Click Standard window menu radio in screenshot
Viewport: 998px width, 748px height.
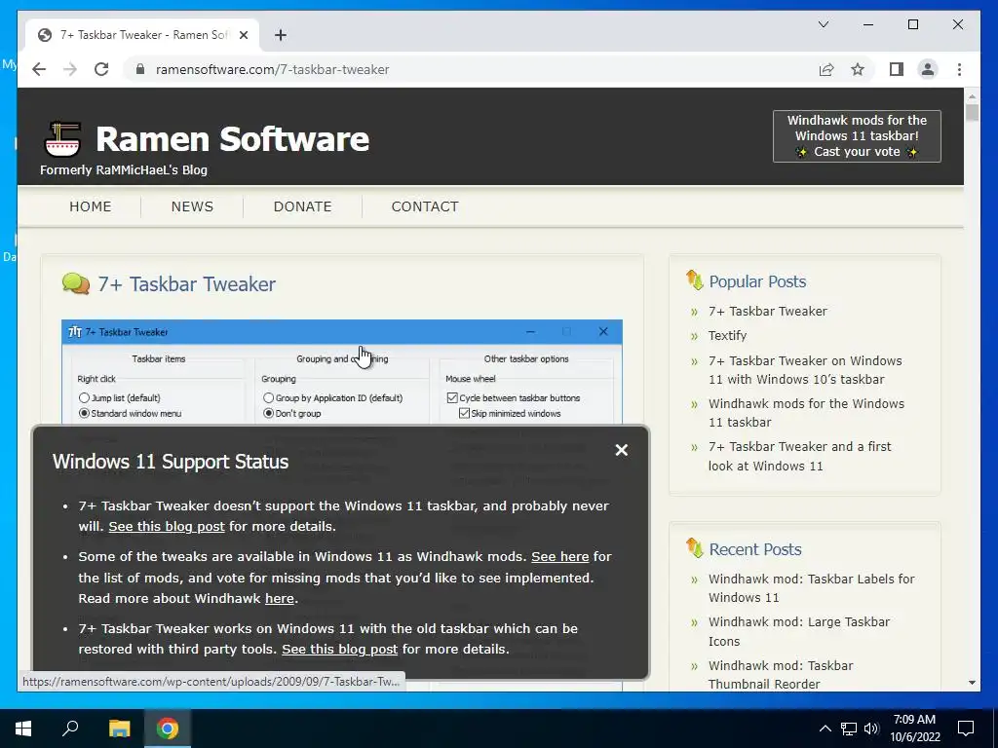coord(84,413)
